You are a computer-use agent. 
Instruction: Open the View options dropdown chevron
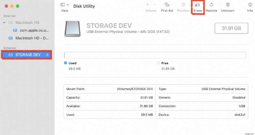coord(68,5)
